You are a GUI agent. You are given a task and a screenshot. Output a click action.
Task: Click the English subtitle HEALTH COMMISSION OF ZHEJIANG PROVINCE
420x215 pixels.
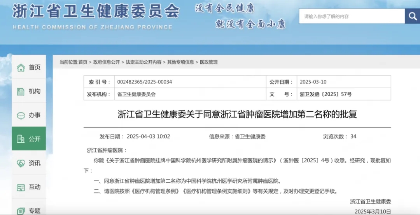coord(93,27)
